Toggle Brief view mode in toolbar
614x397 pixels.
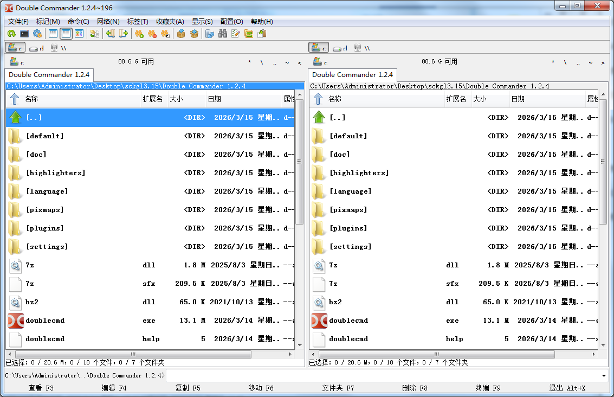coord(53,34)
